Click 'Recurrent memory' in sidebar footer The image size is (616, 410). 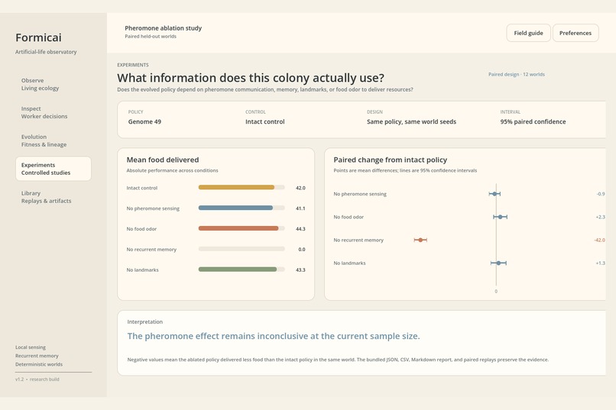[x=37, y=356]
